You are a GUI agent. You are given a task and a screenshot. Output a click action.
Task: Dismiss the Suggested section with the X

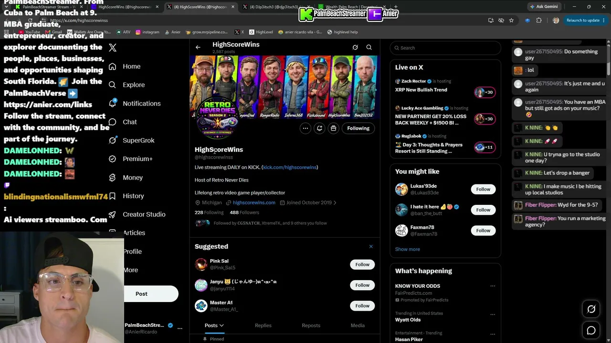(x=371, y=246)
